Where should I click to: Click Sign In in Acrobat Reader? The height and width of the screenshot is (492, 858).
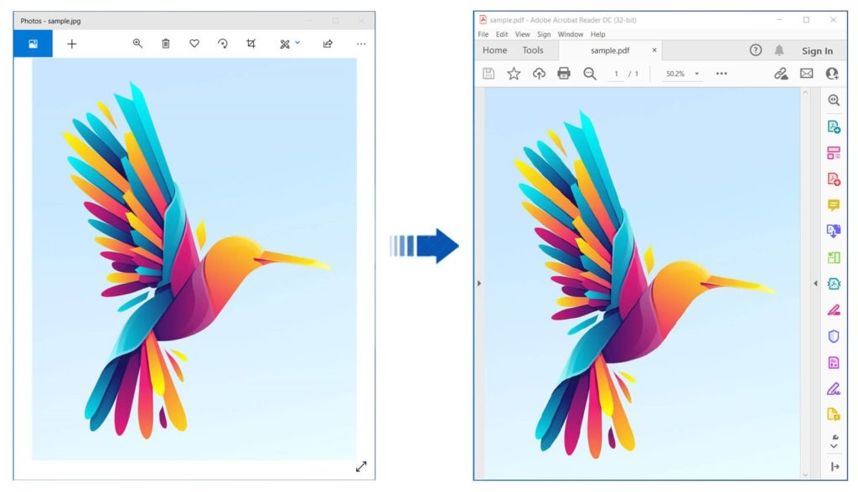817,51
